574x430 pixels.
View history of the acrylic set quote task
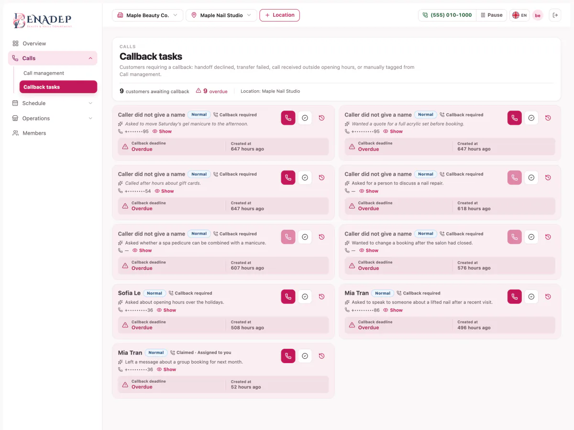point(548,118)
